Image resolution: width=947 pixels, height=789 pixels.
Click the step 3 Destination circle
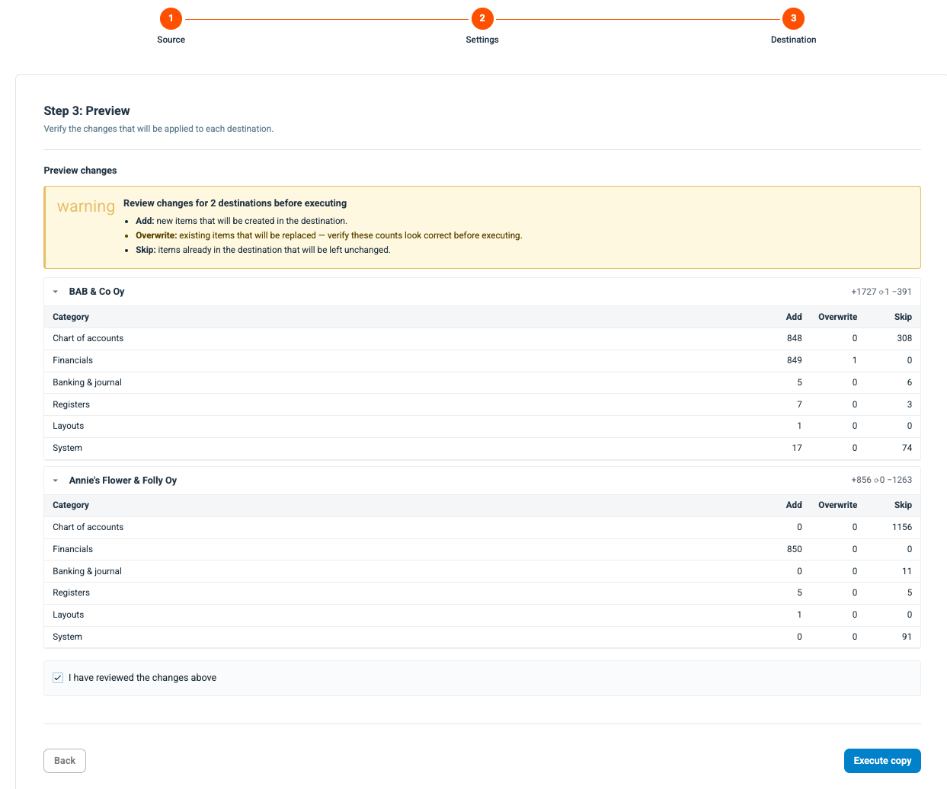coord(793,18)
